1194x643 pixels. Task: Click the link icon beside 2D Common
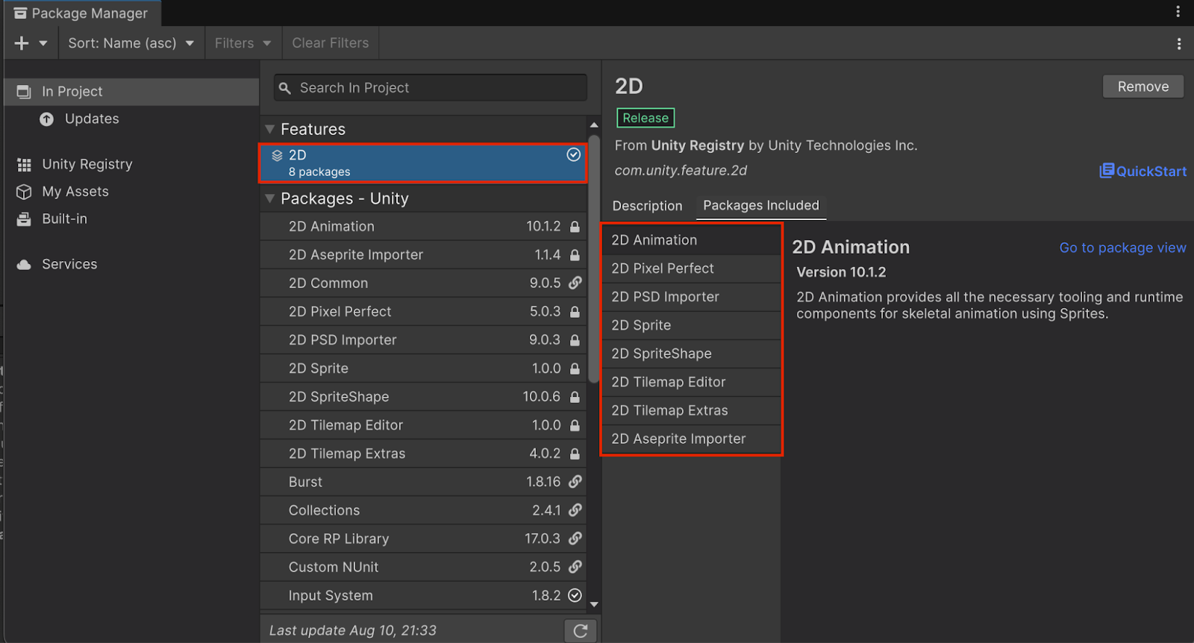click(575, 283)
